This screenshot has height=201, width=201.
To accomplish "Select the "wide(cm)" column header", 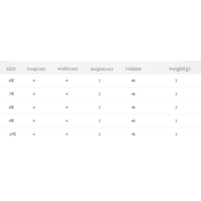I will pyautogui.click(x=68, y=69).
